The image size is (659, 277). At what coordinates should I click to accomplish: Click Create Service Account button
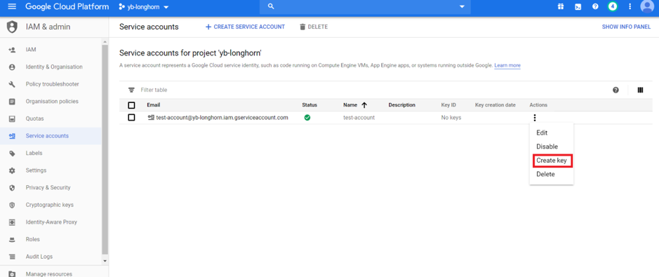point(245,27)
